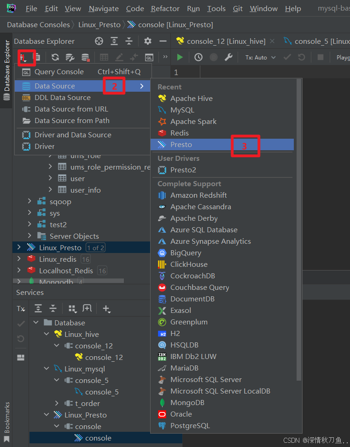Screen dimensions: 350x447
Task: Refresh the database tree
Action: point(55,57)
